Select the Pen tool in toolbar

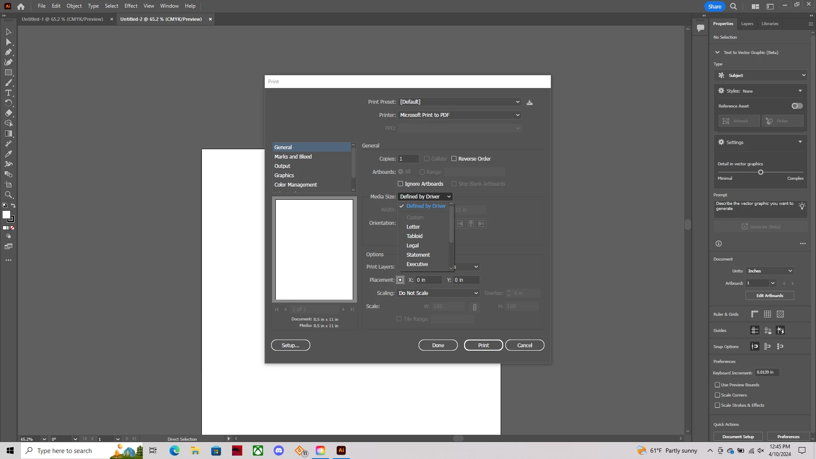coord(8,52)
